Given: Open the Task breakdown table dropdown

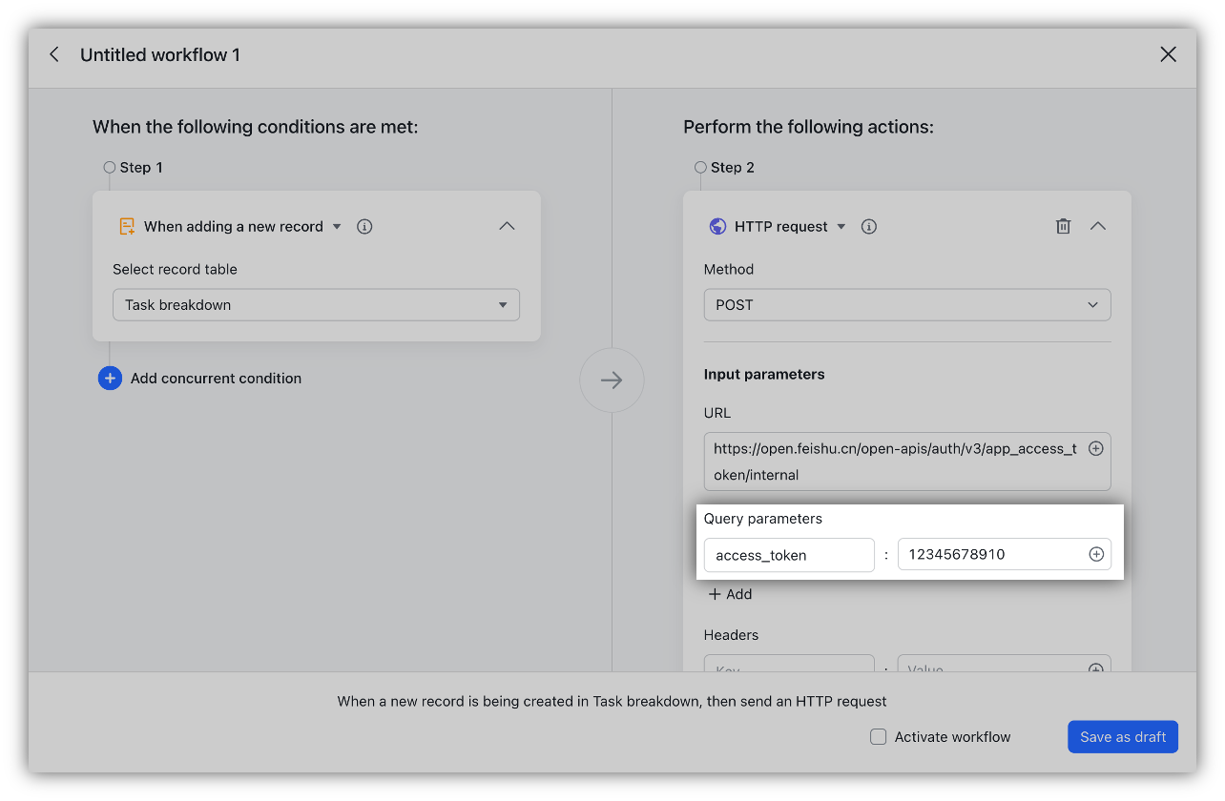Looking at the screenshot, I should (x=316, y=304).
